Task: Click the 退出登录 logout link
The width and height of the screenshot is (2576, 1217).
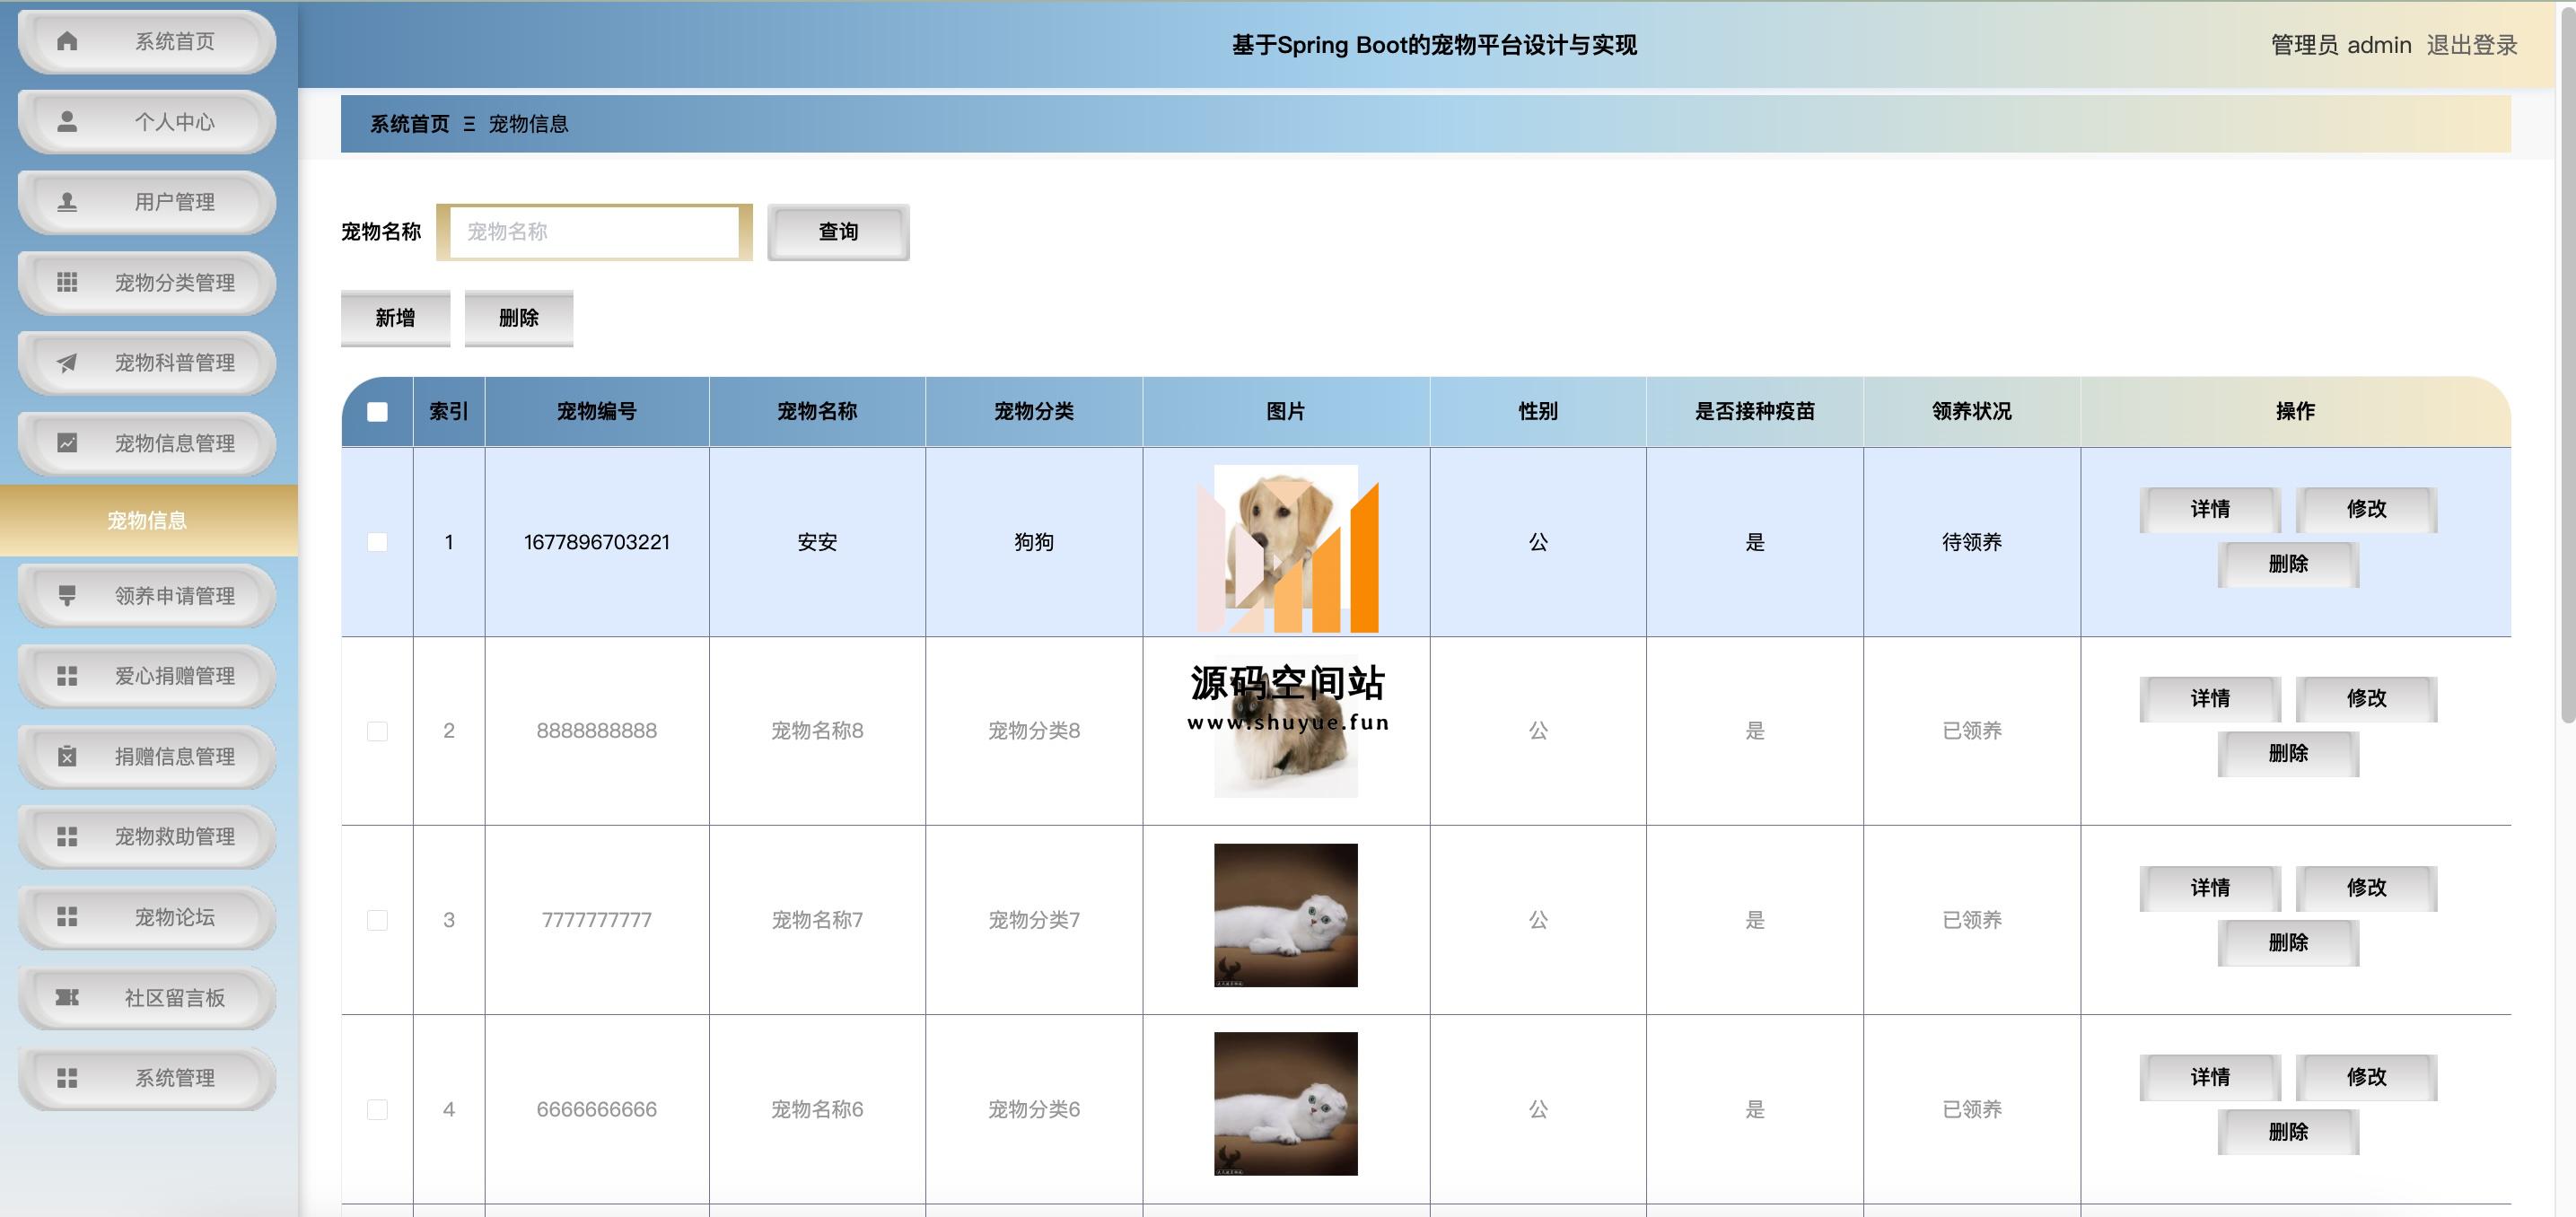Action: (x=2471, y=45)
